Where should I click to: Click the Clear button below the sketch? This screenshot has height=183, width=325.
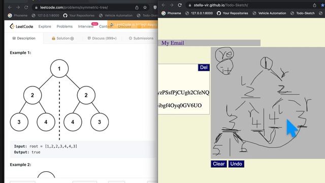click(219, 164)
